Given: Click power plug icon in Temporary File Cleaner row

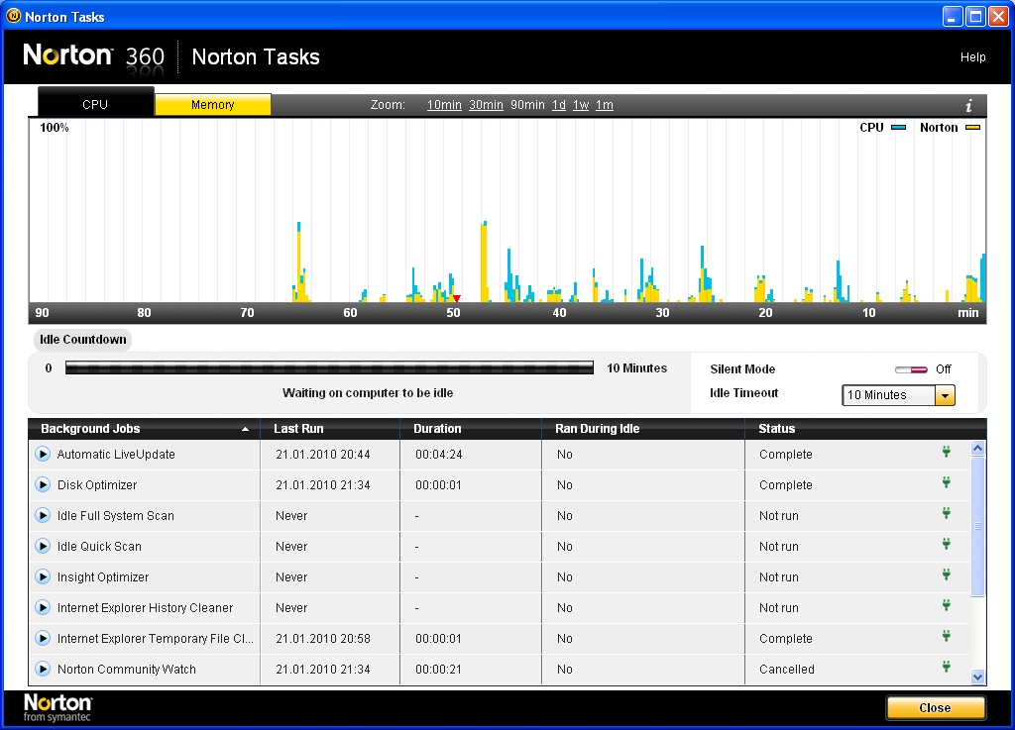Looking at the screenshot, I should [x=947, y=636].
